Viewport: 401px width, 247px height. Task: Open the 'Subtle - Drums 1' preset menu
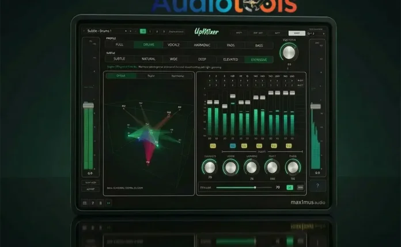click(100, 31)
